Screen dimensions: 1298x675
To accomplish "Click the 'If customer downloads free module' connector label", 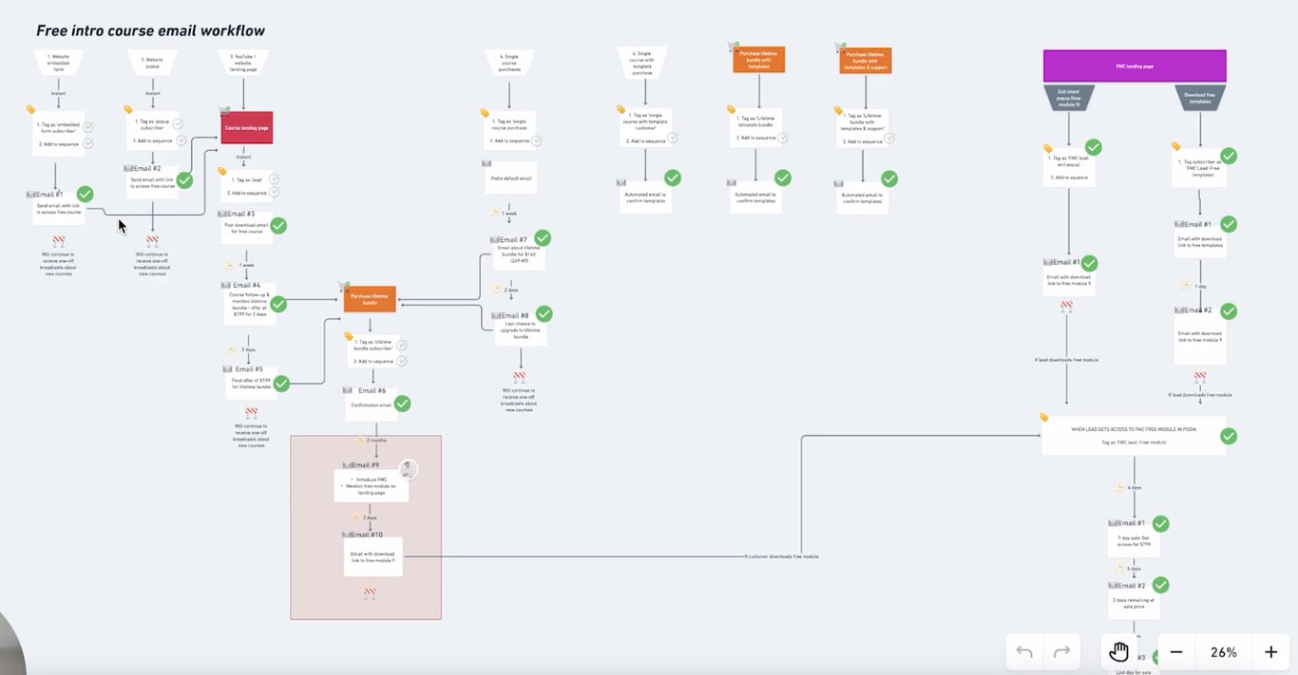I will click(782, 556).
